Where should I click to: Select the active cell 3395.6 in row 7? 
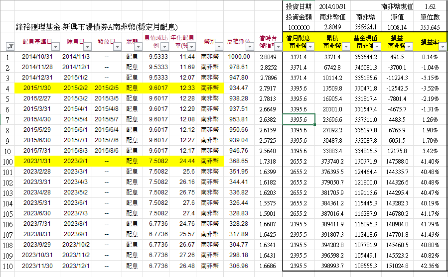[x=299, y=119]
